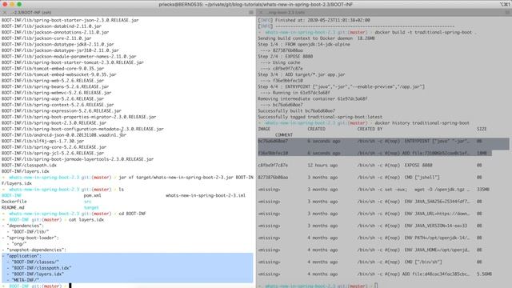This screenshot has width=512, height=288.
Task: Click the 'SIZE' column header in docker history
Action: click(482, 129)
